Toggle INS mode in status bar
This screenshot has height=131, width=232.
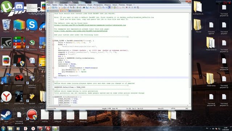(187, 108)
